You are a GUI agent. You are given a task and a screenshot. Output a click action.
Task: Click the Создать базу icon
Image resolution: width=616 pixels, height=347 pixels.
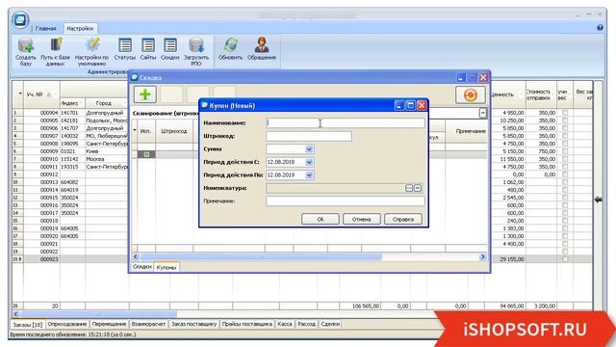pyautogui.click(x=26, y=51)
